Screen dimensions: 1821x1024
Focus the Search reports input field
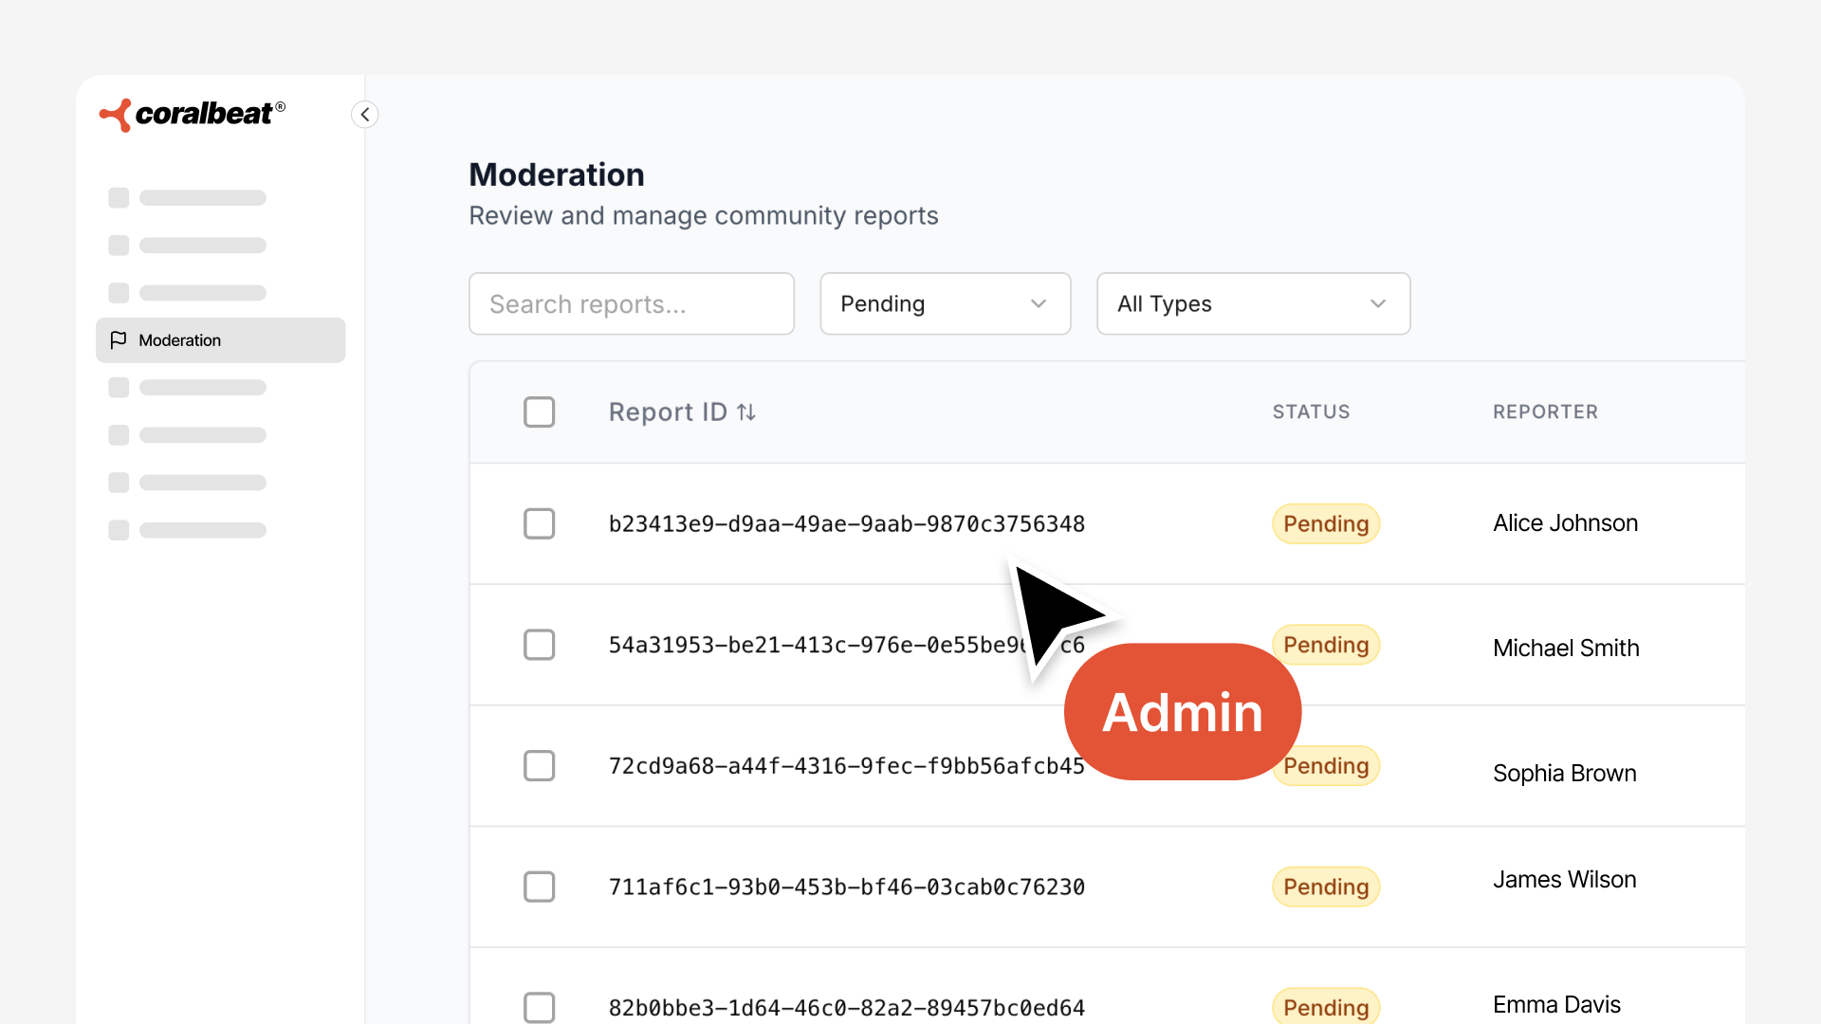tap(631, 304)
